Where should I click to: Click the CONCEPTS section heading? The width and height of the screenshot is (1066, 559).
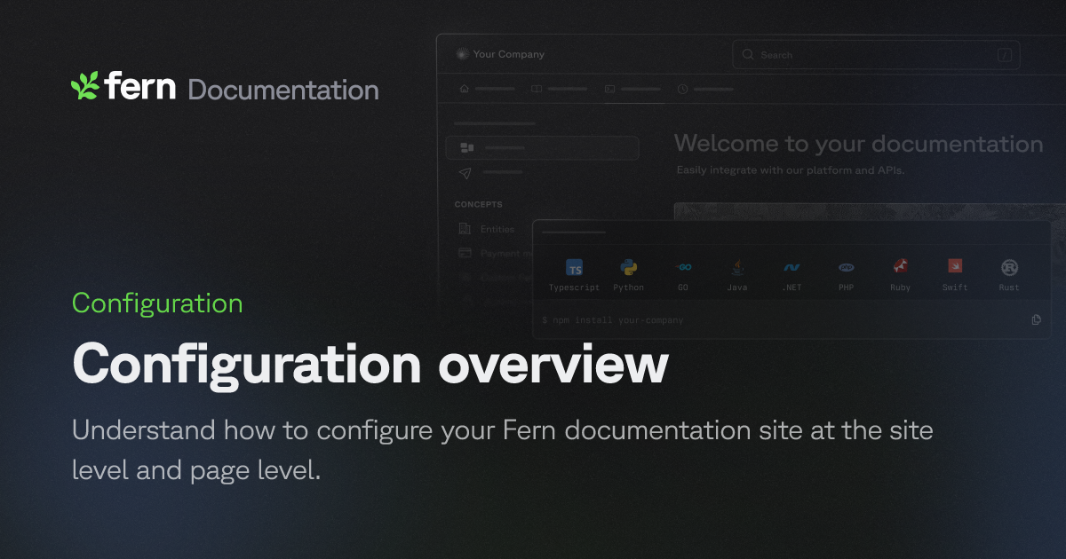[479, 205]
